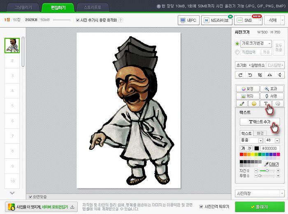Flip the photo vertically
This screenshot has height=214, width=288.
279,75
